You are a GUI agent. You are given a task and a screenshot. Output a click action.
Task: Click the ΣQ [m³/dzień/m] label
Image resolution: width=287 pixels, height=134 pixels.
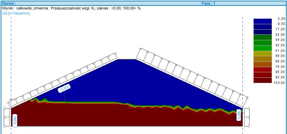point(16,13)
